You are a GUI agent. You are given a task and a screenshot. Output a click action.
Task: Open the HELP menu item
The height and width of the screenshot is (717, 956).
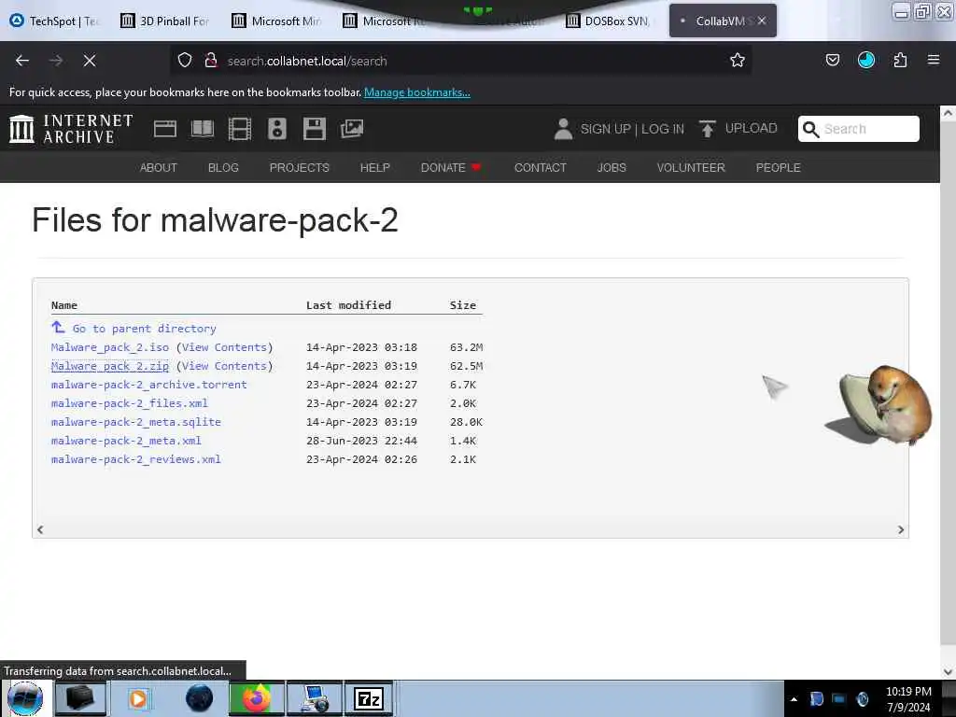coord(375,168)
